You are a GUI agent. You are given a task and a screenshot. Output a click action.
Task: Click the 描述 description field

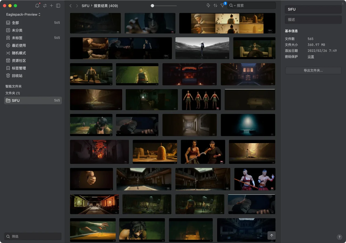313,20
